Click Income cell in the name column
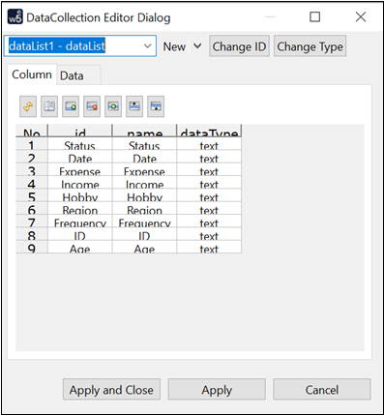Image resolution: width=384 pixels, height=415 pixels. (144, 183)
